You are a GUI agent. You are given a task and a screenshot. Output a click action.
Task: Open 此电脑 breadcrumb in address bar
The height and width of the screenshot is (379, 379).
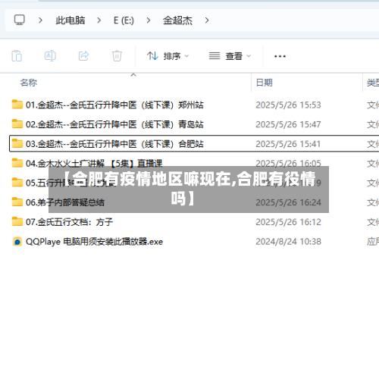coord(70,20)
